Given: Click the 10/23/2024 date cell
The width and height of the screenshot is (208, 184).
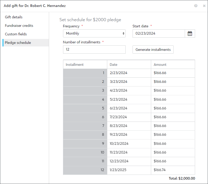Looking at the screenshot, I should [129, 144].
